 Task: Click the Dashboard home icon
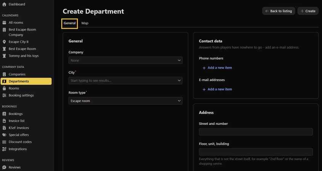coord(4,4)
